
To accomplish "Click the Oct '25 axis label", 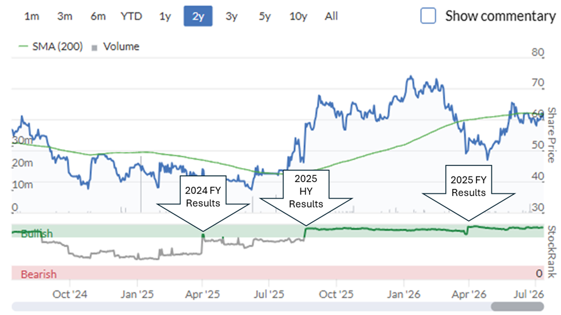I will [x=336, y=294].
